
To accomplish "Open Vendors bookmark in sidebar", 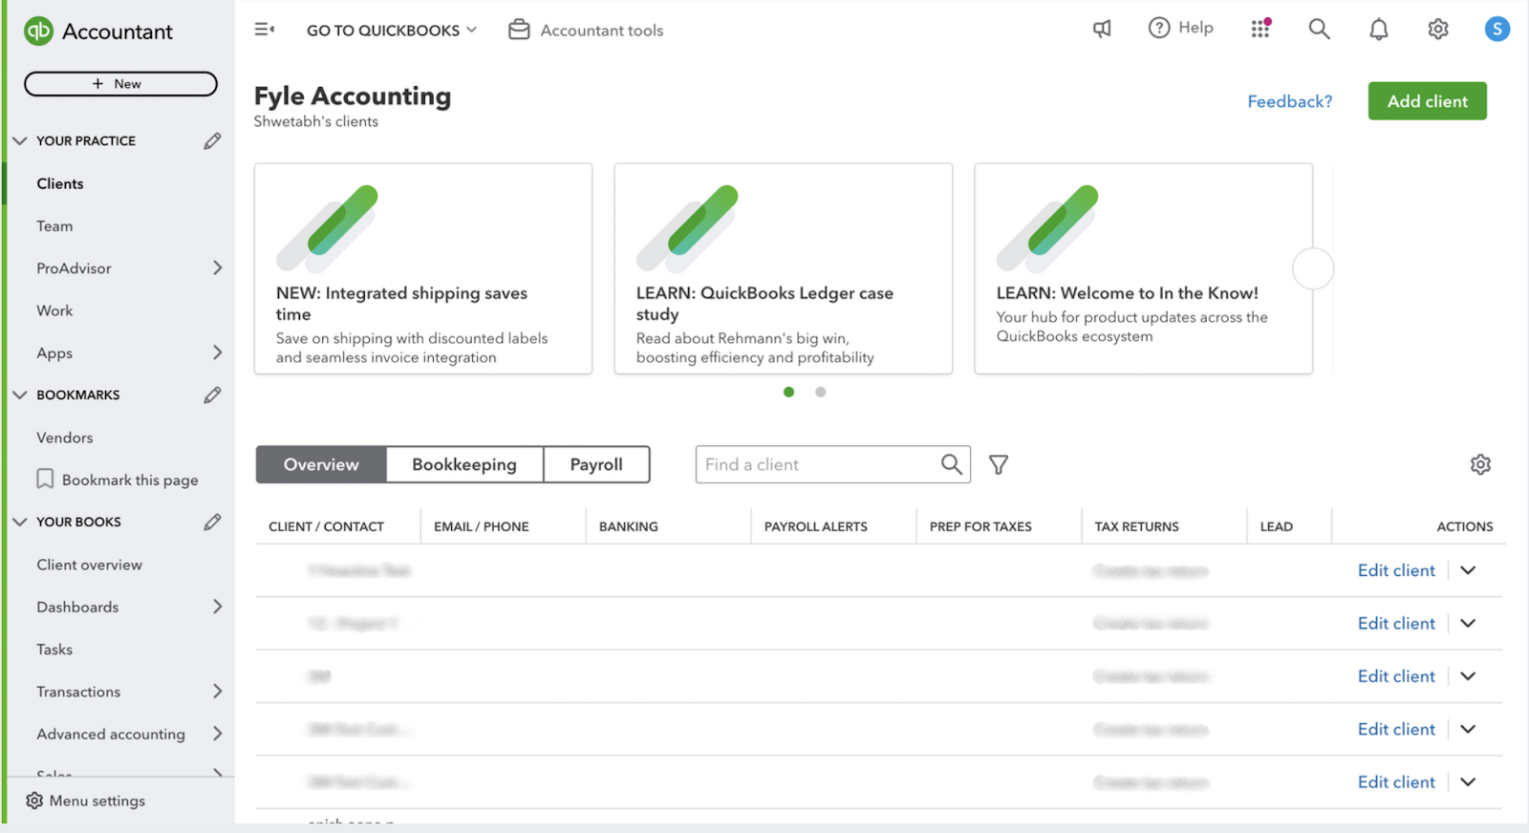I will click(65, 438).
